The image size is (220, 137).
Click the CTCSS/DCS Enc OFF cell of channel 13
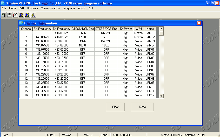pos(106,83)
